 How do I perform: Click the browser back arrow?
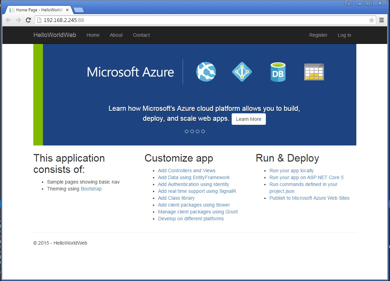pos(9,20)
